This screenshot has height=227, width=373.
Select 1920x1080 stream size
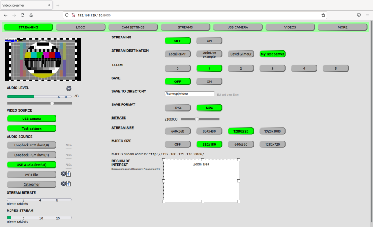272,131
